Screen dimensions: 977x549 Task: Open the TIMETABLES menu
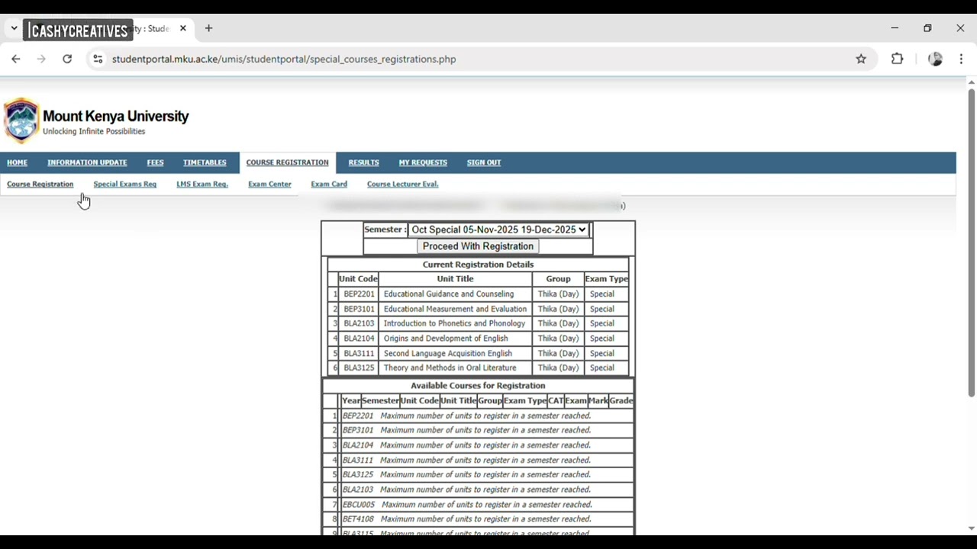(x=205, y=162)
